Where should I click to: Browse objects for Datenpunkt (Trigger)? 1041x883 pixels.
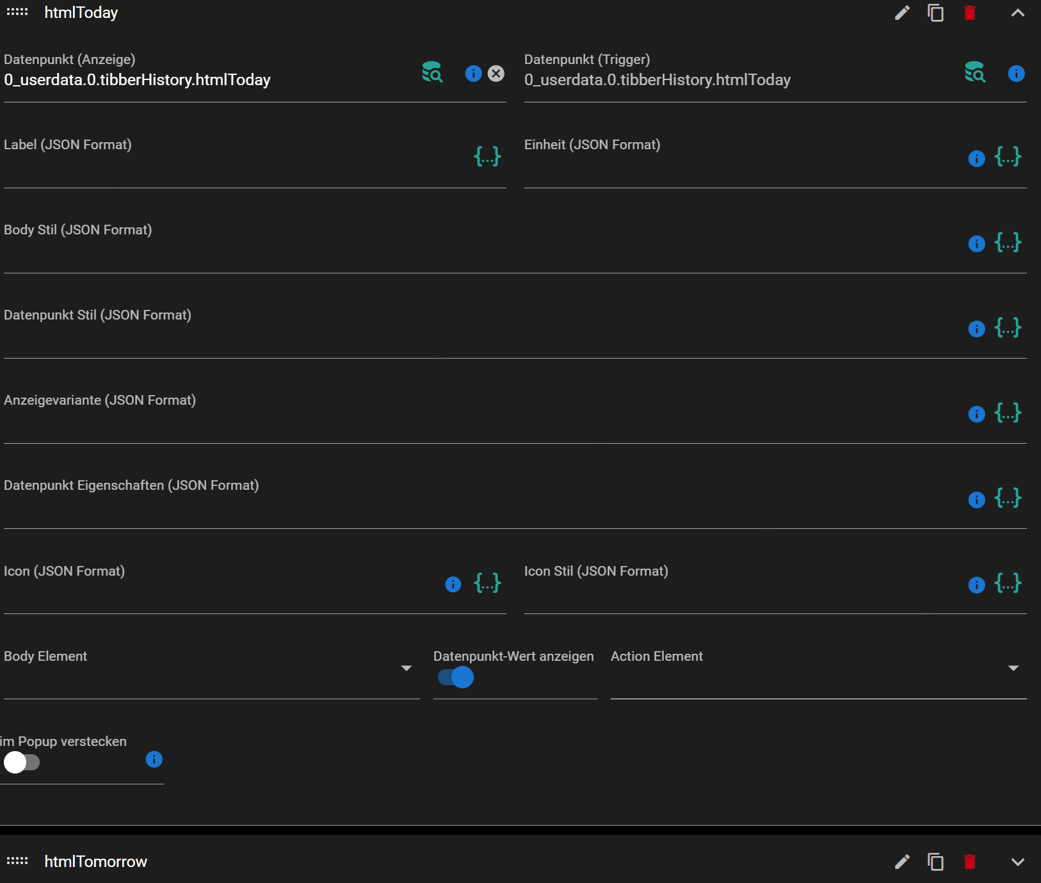tap(975, 72)
